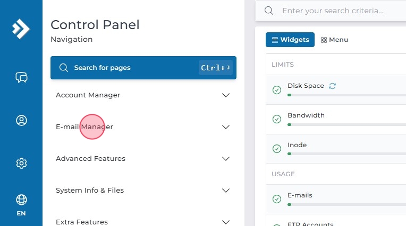Click the magnifier icon in top search bar
This screenshot has height=226, width=406.
269,11
